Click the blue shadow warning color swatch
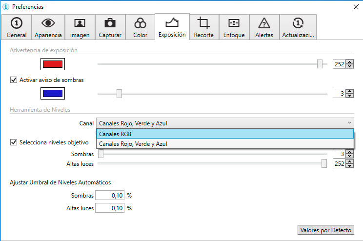 pyautogui.click(x=52, y=93)
